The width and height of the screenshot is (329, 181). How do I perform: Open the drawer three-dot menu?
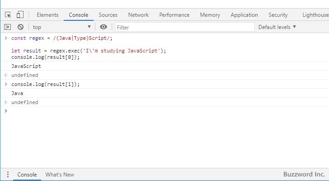[8, 175]
